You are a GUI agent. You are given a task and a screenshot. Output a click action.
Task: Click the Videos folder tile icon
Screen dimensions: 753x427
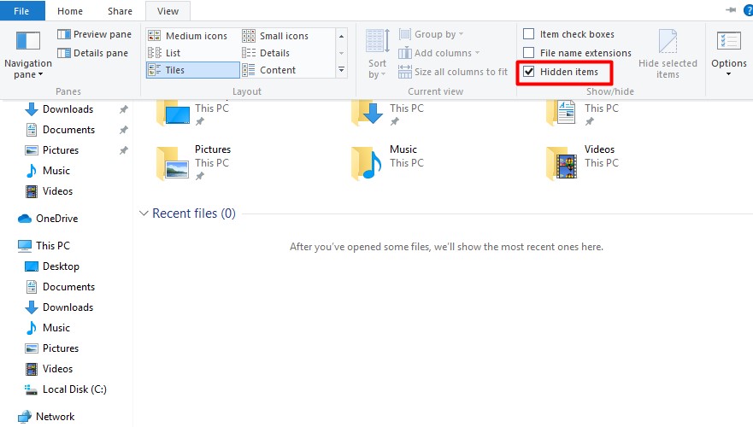(x=562, y=163)
